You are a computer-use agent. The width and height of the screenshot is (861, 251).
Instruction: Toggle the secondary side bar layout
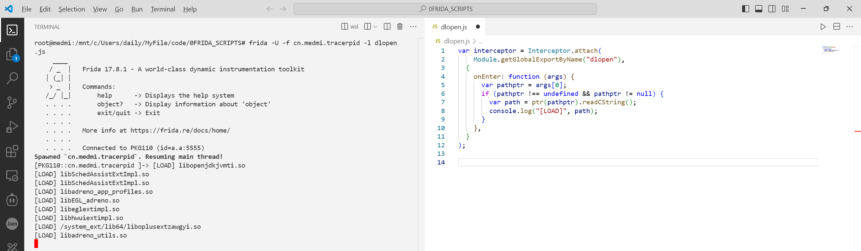point(772,9)
